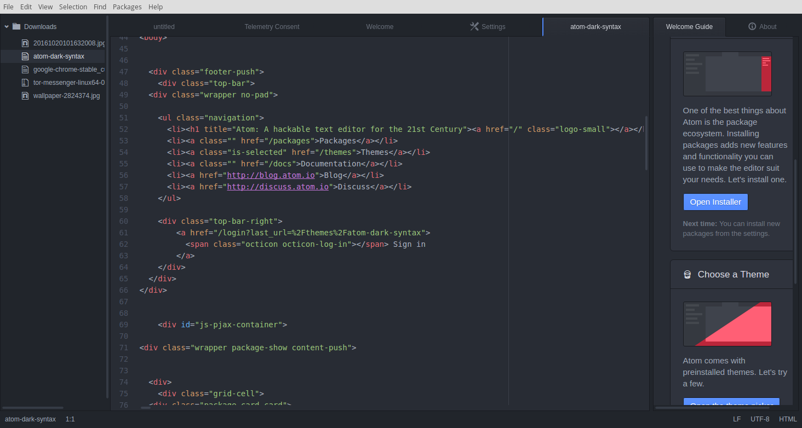Click the tools icon on Settings tab
The image size is (802, 428).
point(474,26)
